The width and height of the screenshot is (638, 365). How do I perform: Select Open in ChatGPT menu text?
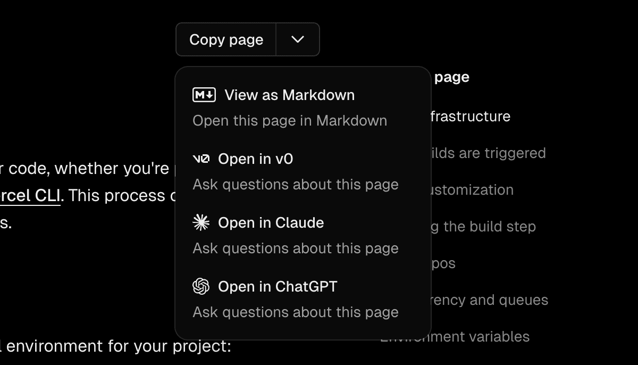(278, 286)
